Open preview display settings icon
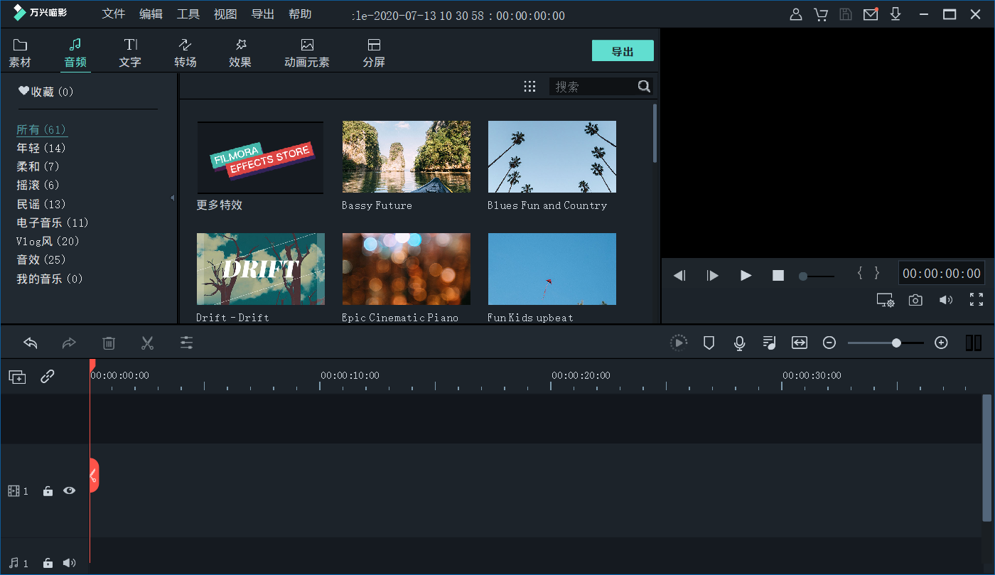995x575 pixels. pyautogui.click(x=885, y=300)
